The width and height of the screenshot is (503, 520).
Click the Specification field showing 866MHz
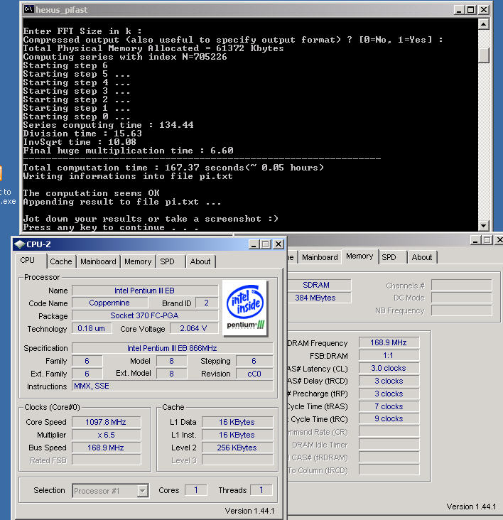point(173,348)
